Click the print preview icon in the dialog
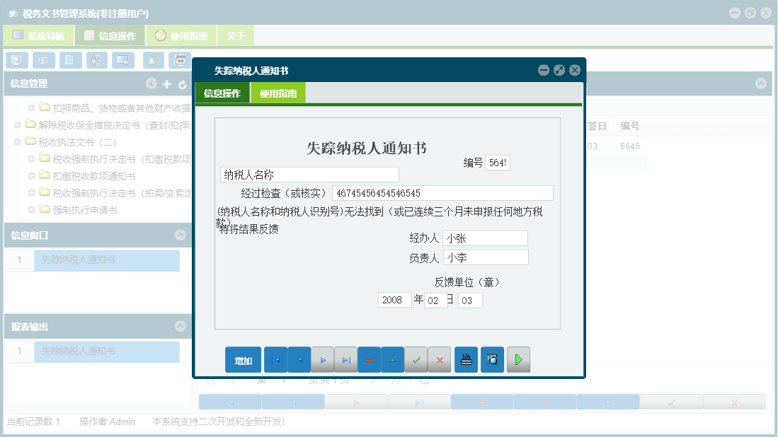 pos(492,360)
